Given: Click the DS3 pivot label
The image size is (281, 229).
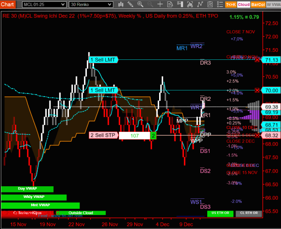Looking at the screenshot, I should point(205,207).
